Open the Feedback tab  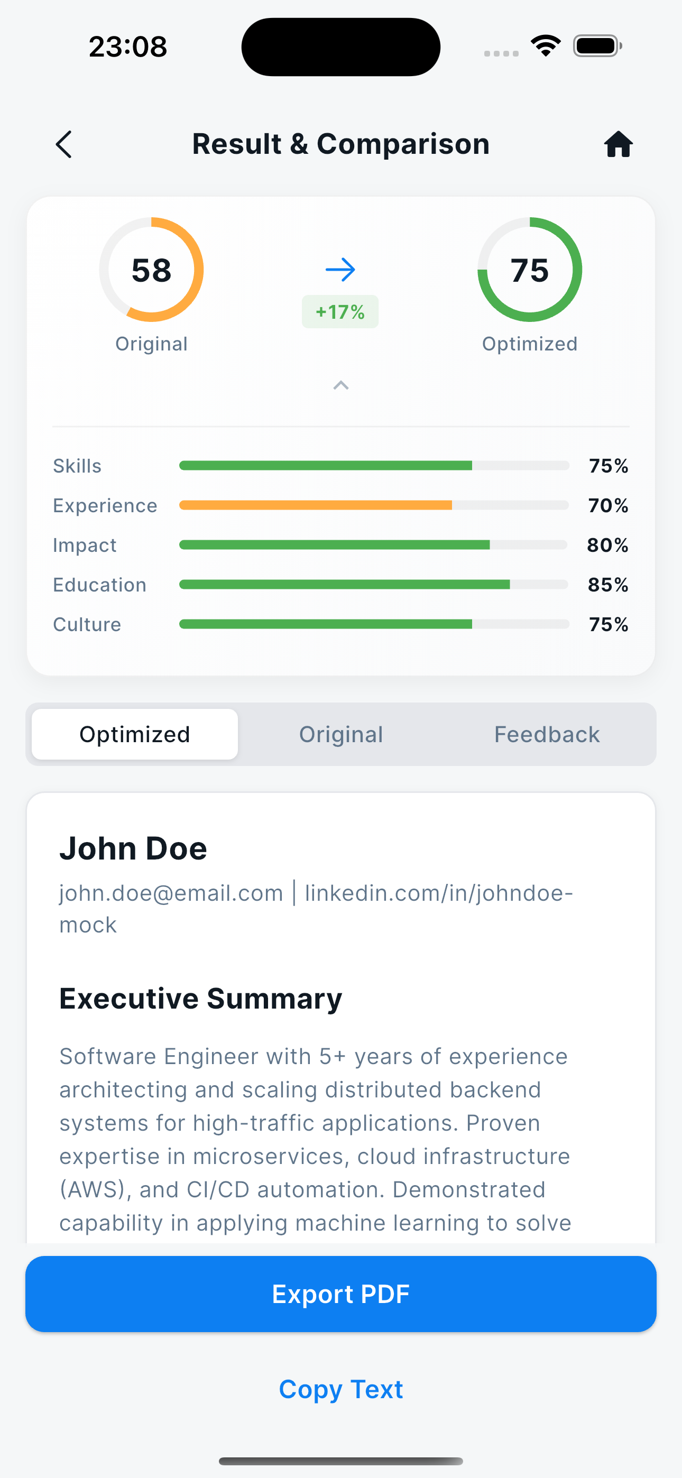coord(546,734)
